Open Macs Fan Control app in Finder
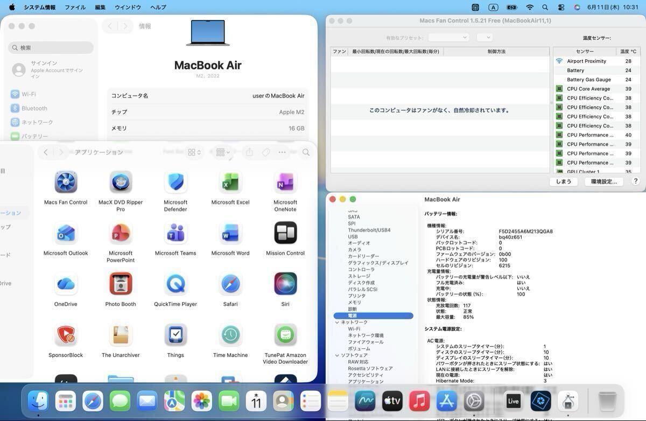This screenshot has width=646, height=421. pyautogui.click(x=66, y=182)
